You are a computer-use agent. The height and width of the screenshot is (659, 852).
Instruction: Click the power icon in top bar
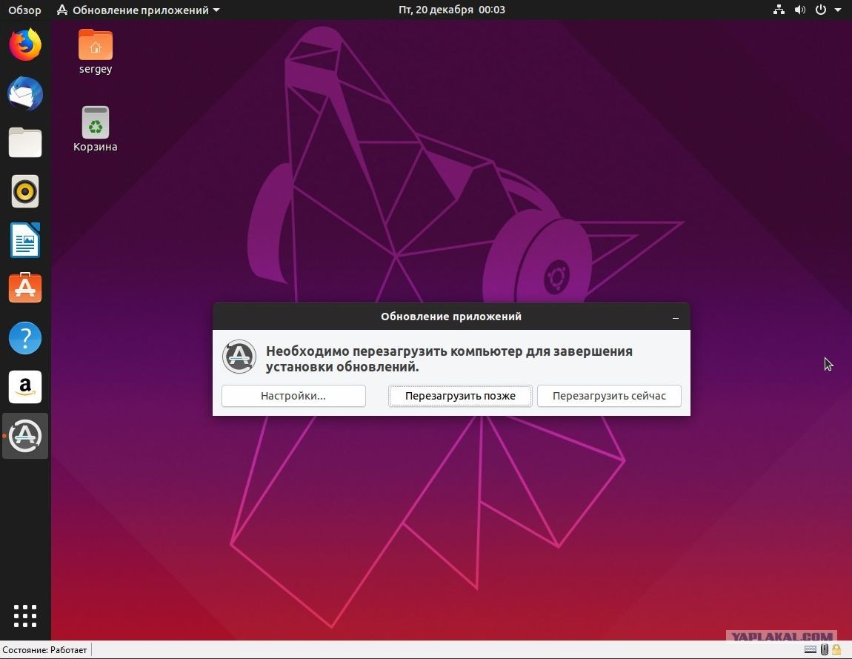(x=821, y=10)
